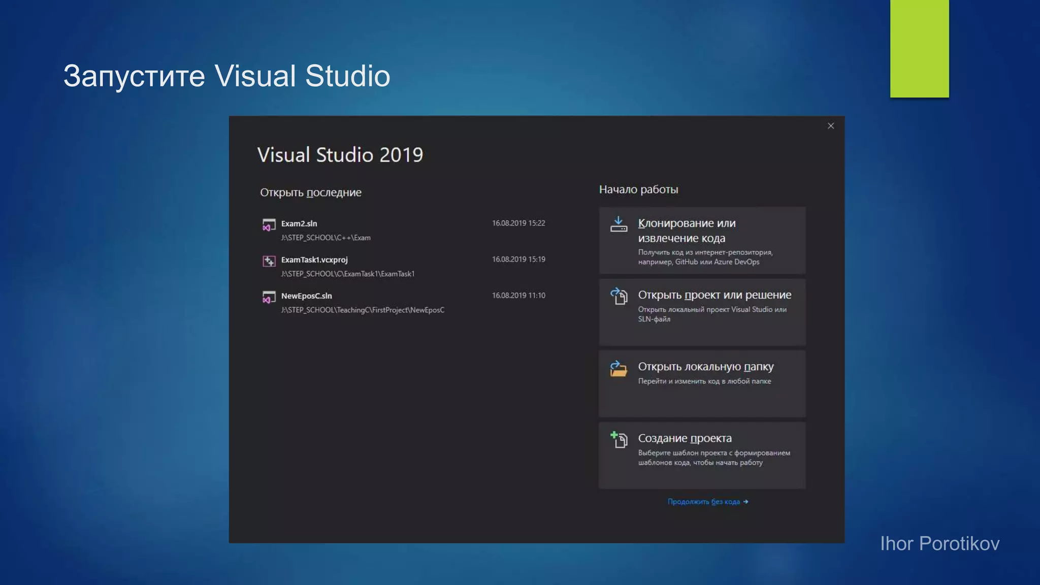Open recent solution Exam2.sln
Screen dimensions: 1040x585
403,230
